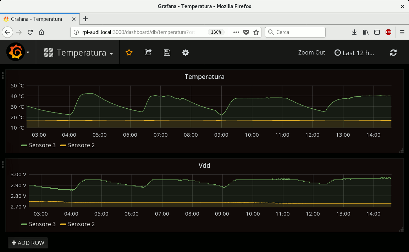Open Temperatura row menu handle
Image resolution: width=409 pixels, height=252 pixels.
(2, 75)
